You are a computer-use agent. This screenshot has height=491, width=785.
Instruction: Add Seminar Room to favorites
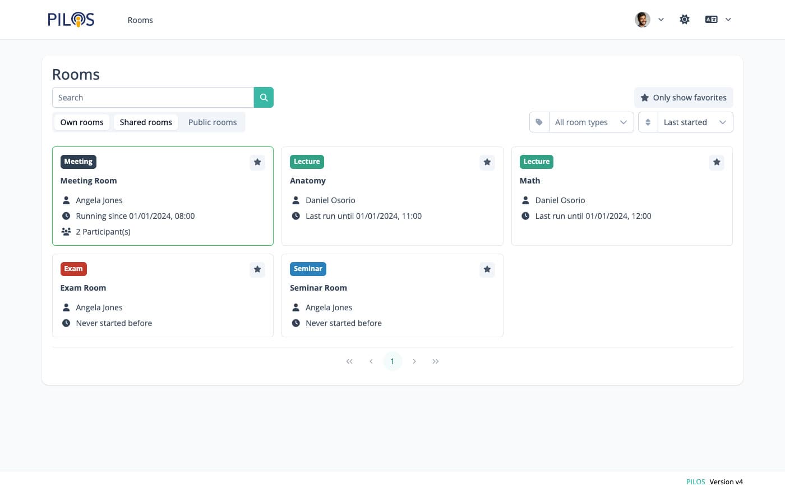coord(487,269)
